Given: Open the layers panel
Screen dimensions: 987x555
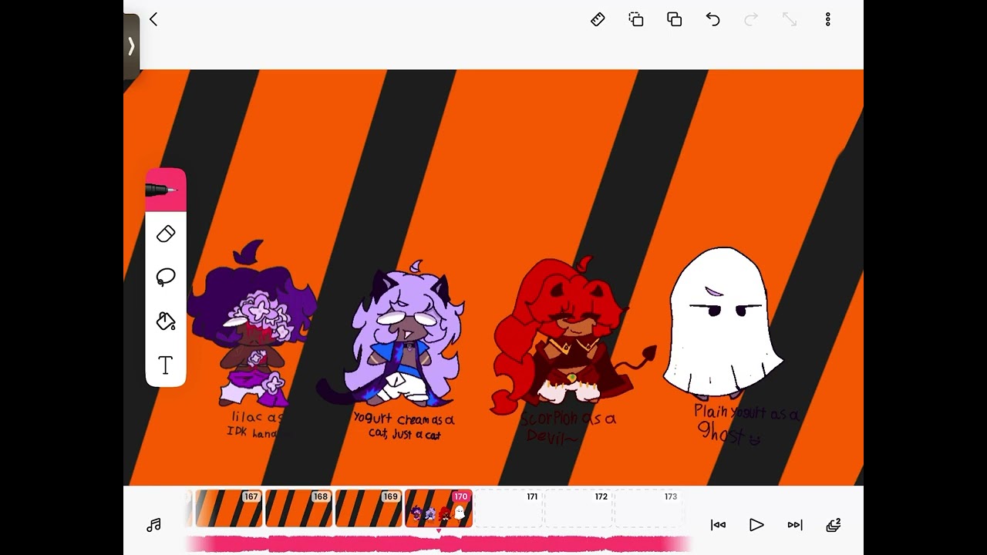Looking at the screenshot, I should tap(834, 525).
